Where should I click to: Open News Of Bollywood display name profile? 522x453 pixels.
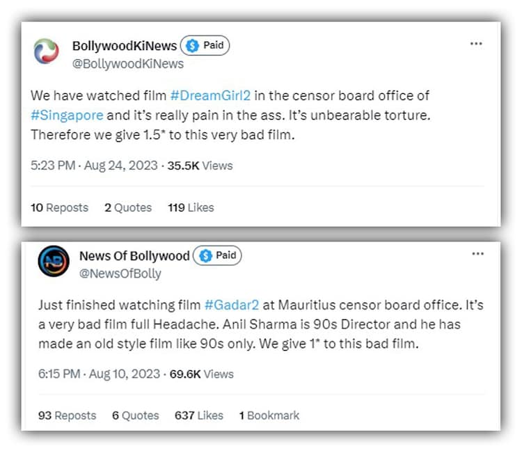click(134, 256)
